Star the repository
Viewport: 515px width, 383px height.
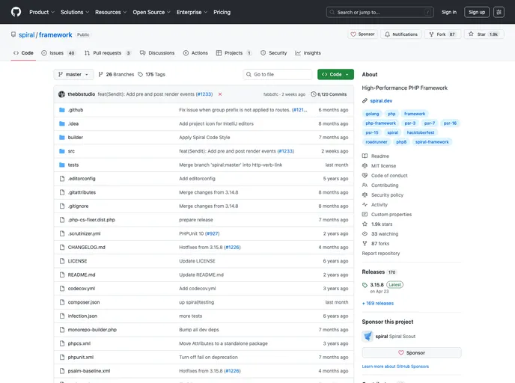pyautogui.click(x=484, y=34)
